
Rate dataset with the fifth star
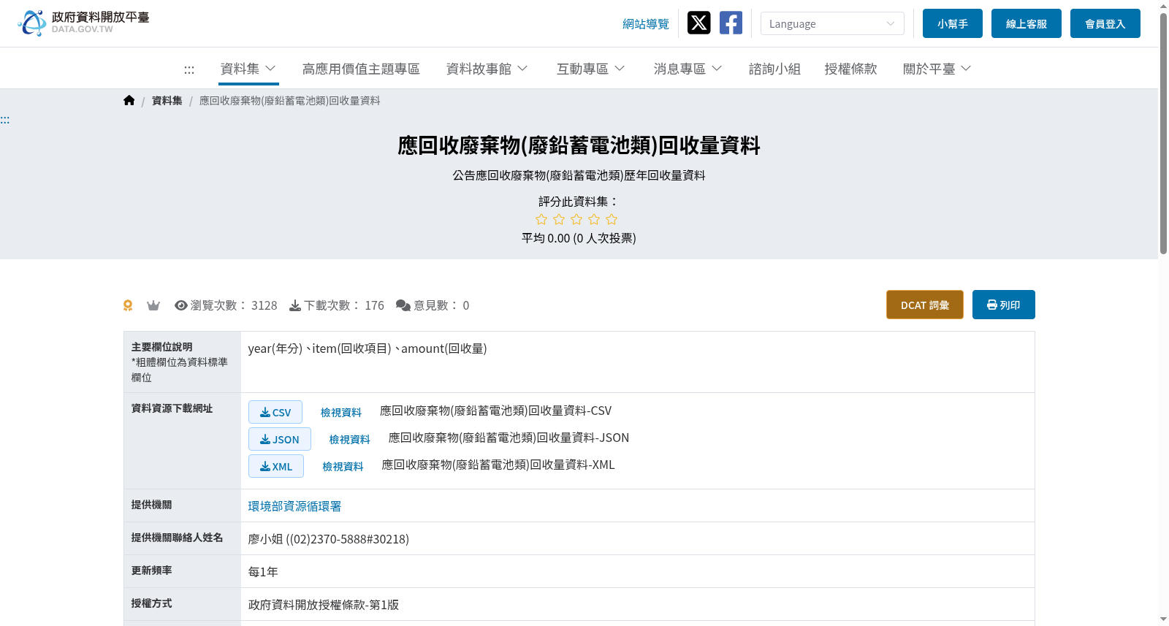click(x=612, y=219)
